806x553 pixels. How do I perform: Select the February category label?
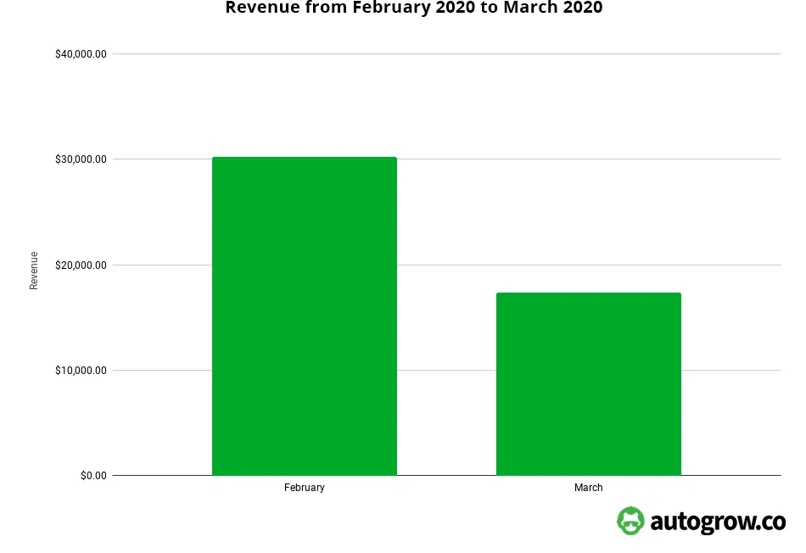pos(305,488)
